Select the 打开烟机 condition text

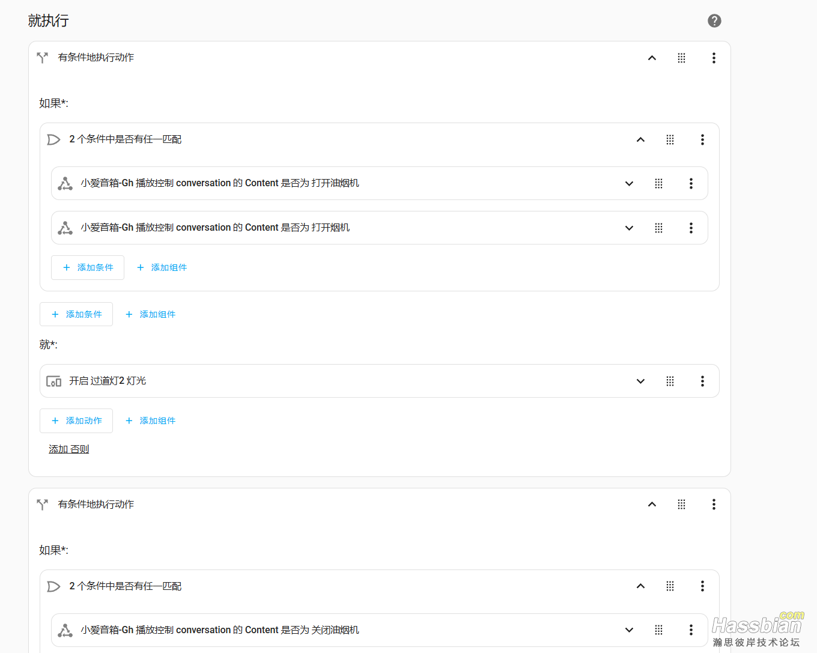pos(215,228)
